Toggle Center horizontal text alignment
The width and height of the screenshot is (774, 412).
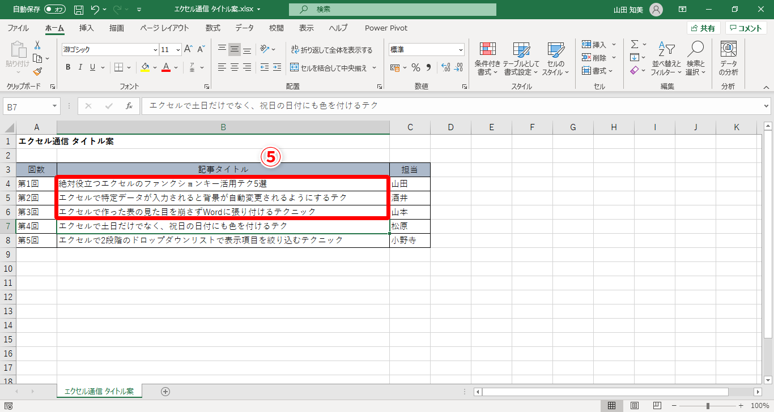tap(235, 67)
